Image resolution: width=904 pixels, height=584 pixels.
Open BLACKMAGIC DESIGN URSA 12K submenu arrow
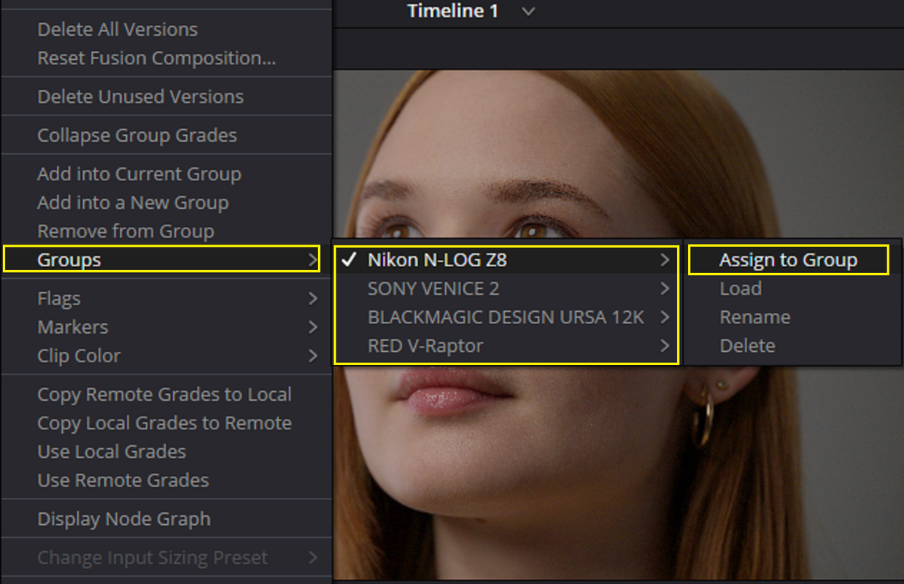(665, 318)
